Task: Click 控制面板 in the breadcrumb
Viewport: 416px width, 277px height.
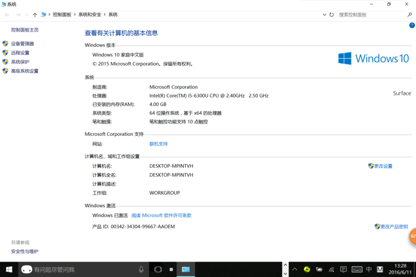Action: point(62,14)
